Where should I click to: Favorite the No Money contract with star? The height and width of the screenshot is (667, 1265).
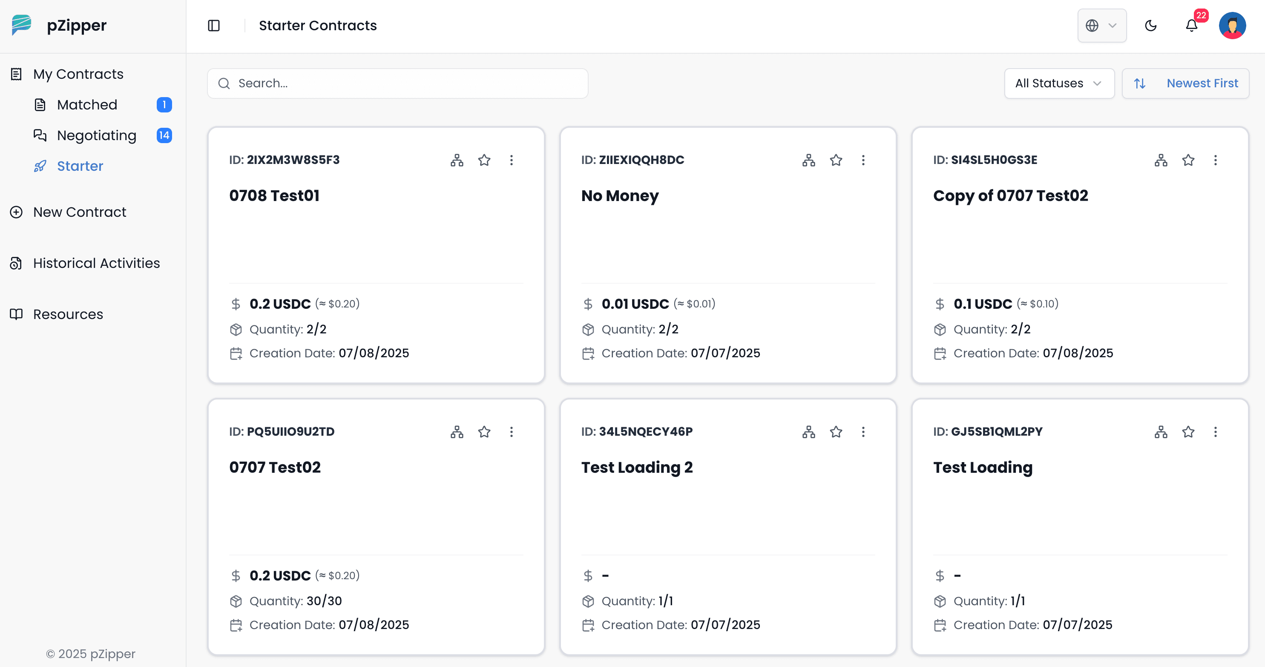point(836,160)
